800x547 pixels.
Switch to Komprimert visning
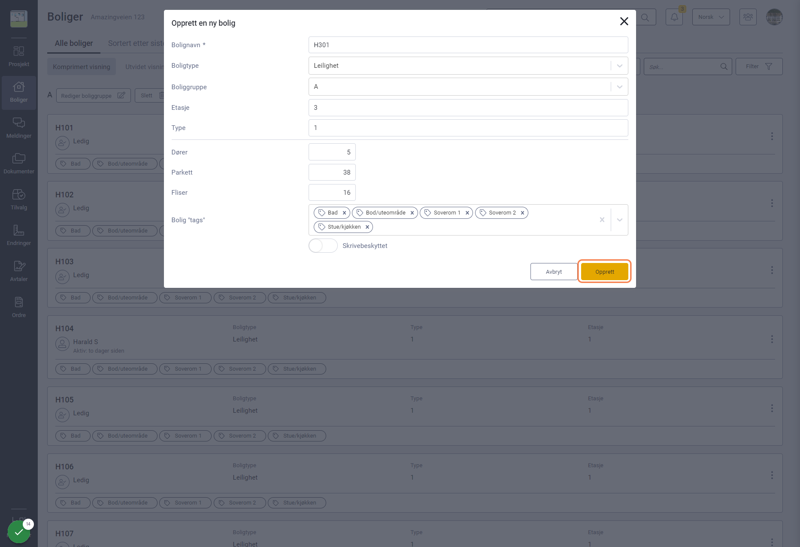82,67
